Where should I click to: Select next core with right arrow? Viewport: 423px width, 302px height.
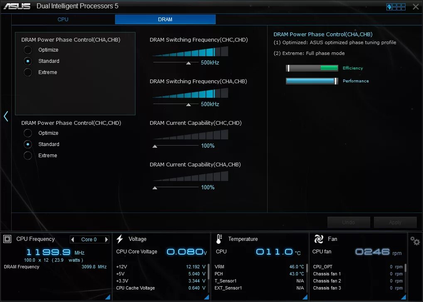click(x=106, y=239)
